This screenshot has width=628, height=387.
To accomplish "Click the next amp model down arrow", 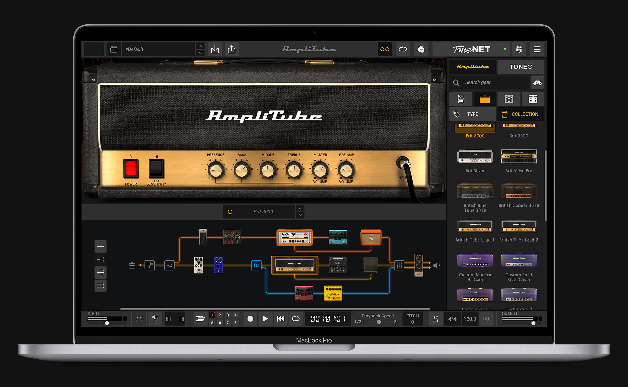I will tap(300, 215).
